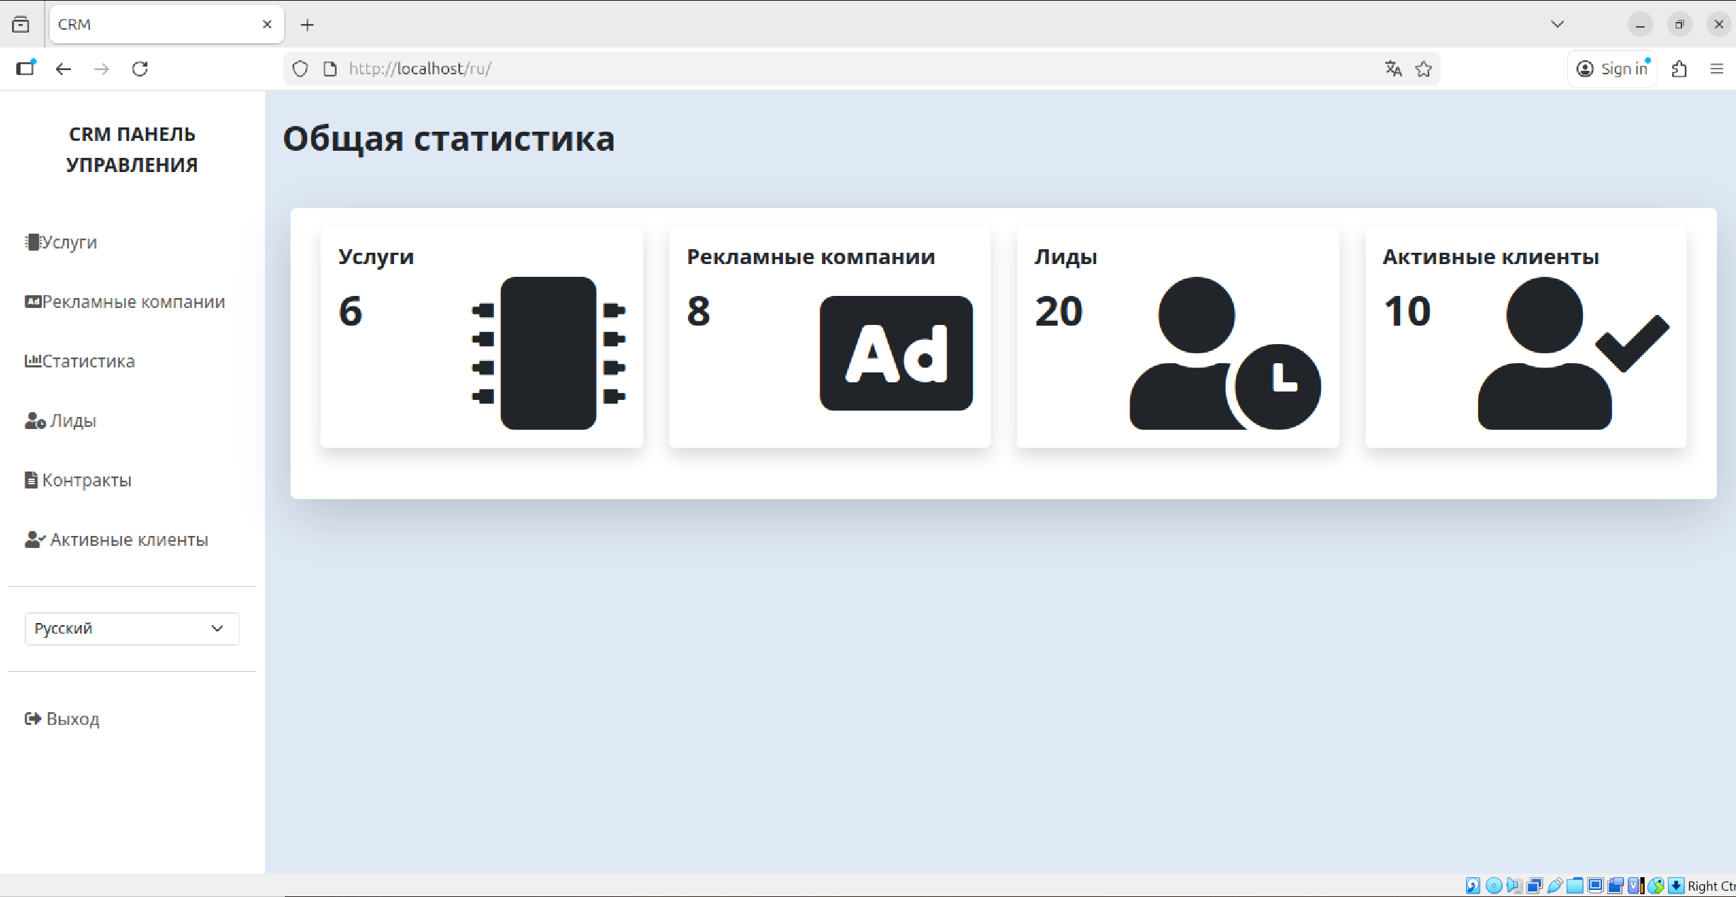Click the green download arrow status icon
The height and width of the screenshot is (897, 1736).
click(1676, 886)
